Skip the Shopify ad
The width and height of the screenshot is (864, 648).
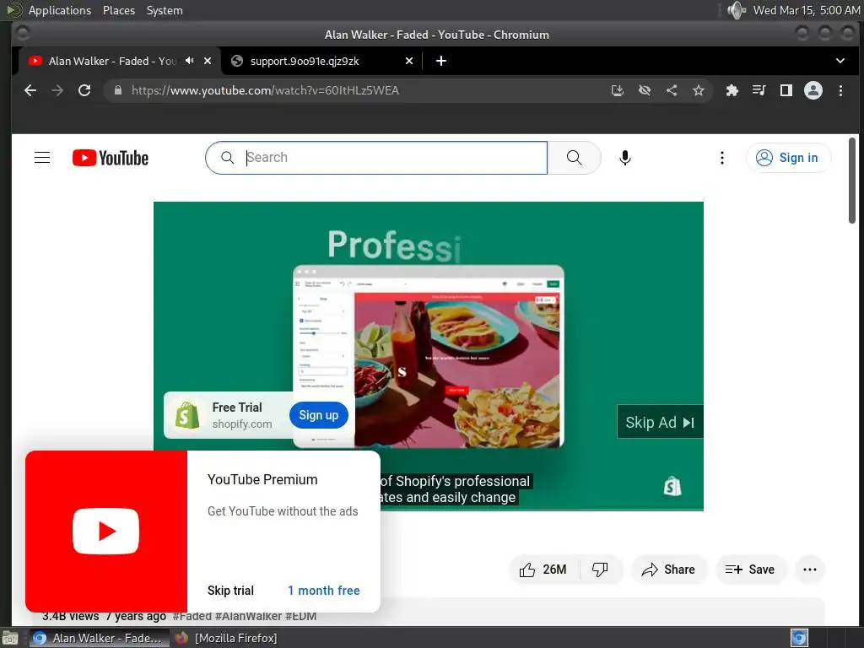[x=660, y=422]
